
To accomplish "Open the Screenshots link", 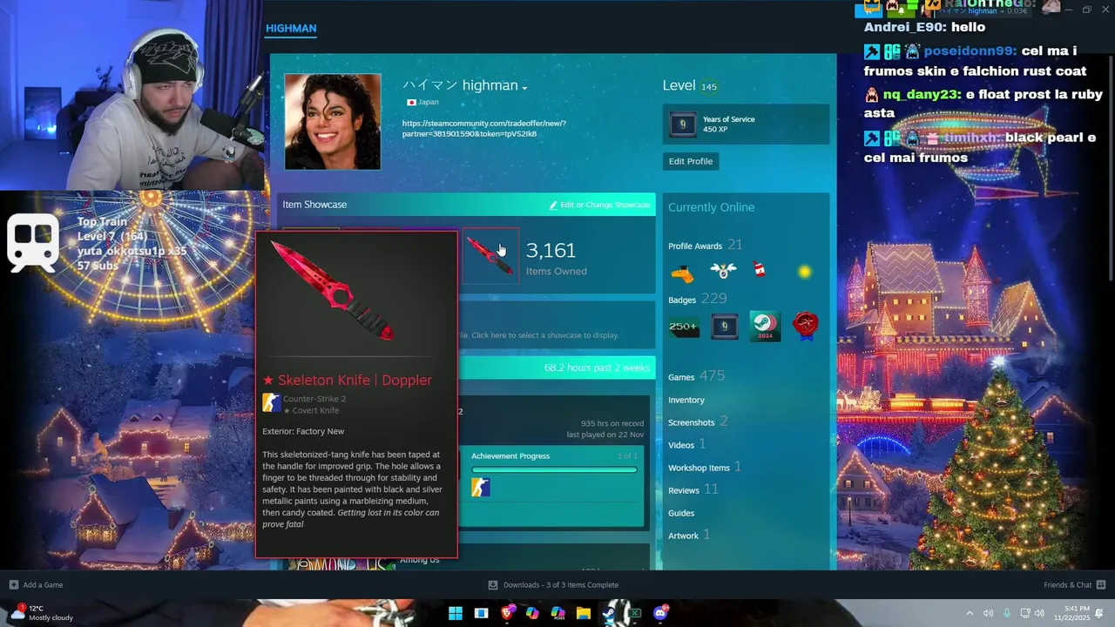I will click(692, 422).
